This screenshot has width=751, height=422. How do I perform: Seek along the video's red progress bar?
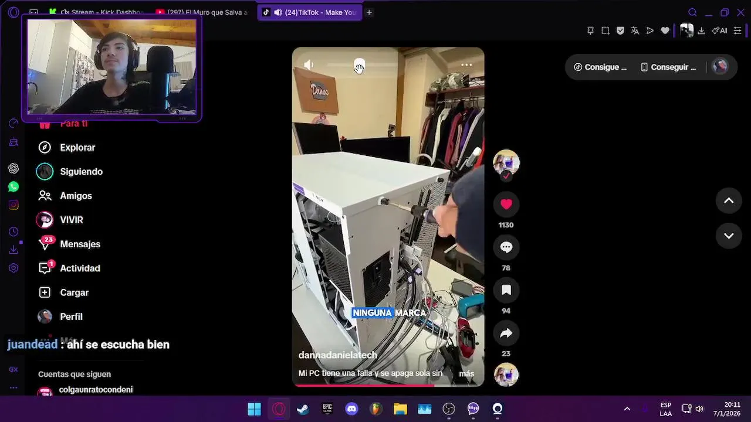pyautogui.click(x=388, y=385)
